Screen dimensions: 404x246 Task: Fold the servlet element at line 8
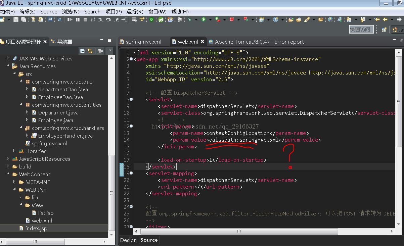(x=131, y=100)
